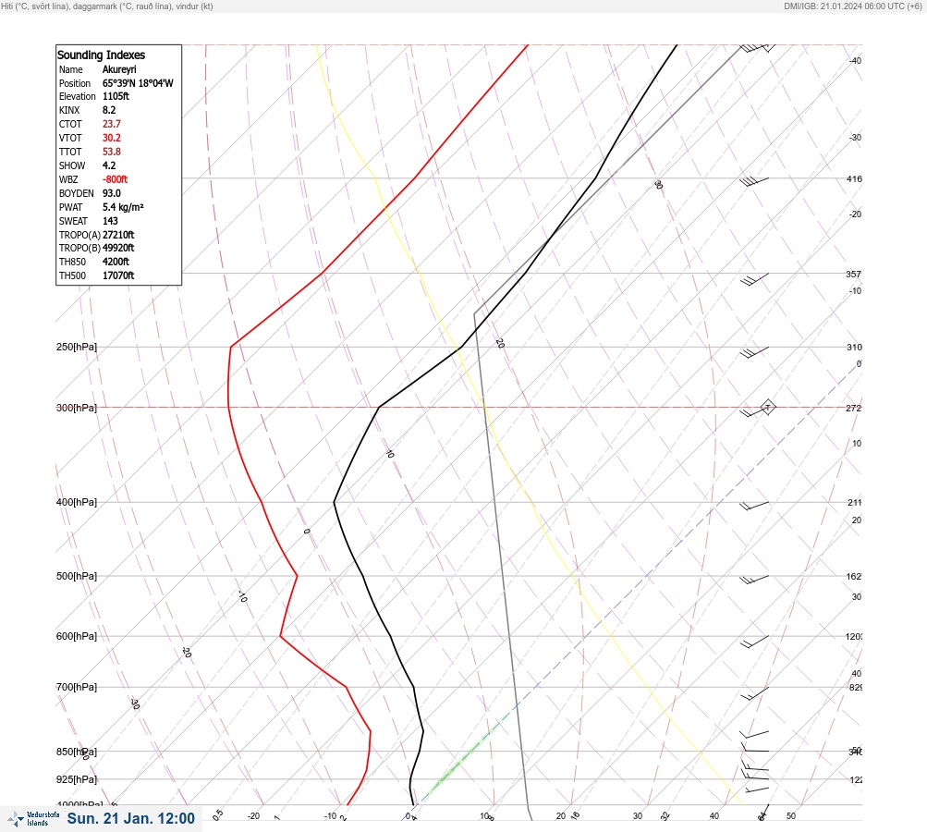Select the KINX value 8.2
The image size is (927, 832).
coord(109,110)
